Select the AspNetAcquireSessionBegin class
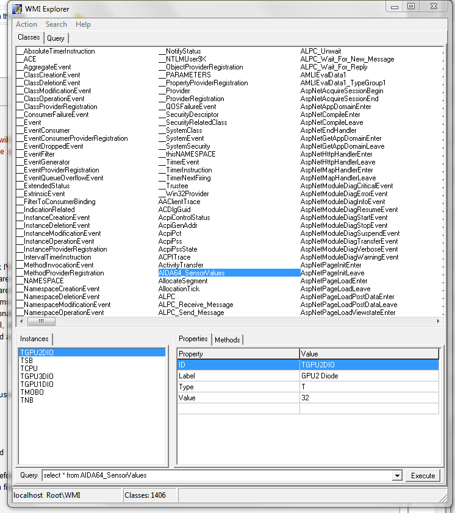The image size is (455, 513). tap(342, 91)
